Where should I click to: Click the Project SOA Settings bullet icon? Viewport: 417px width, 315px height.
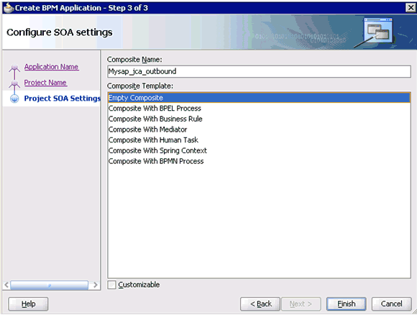coord(14,99)
